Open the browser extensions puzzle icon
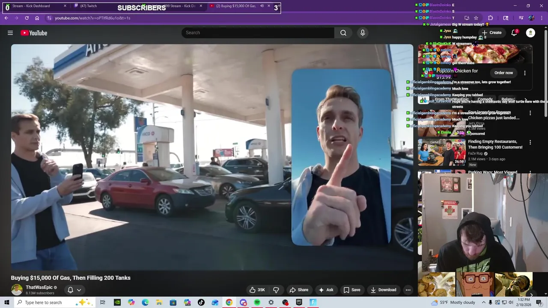 [x=491, y=18]
